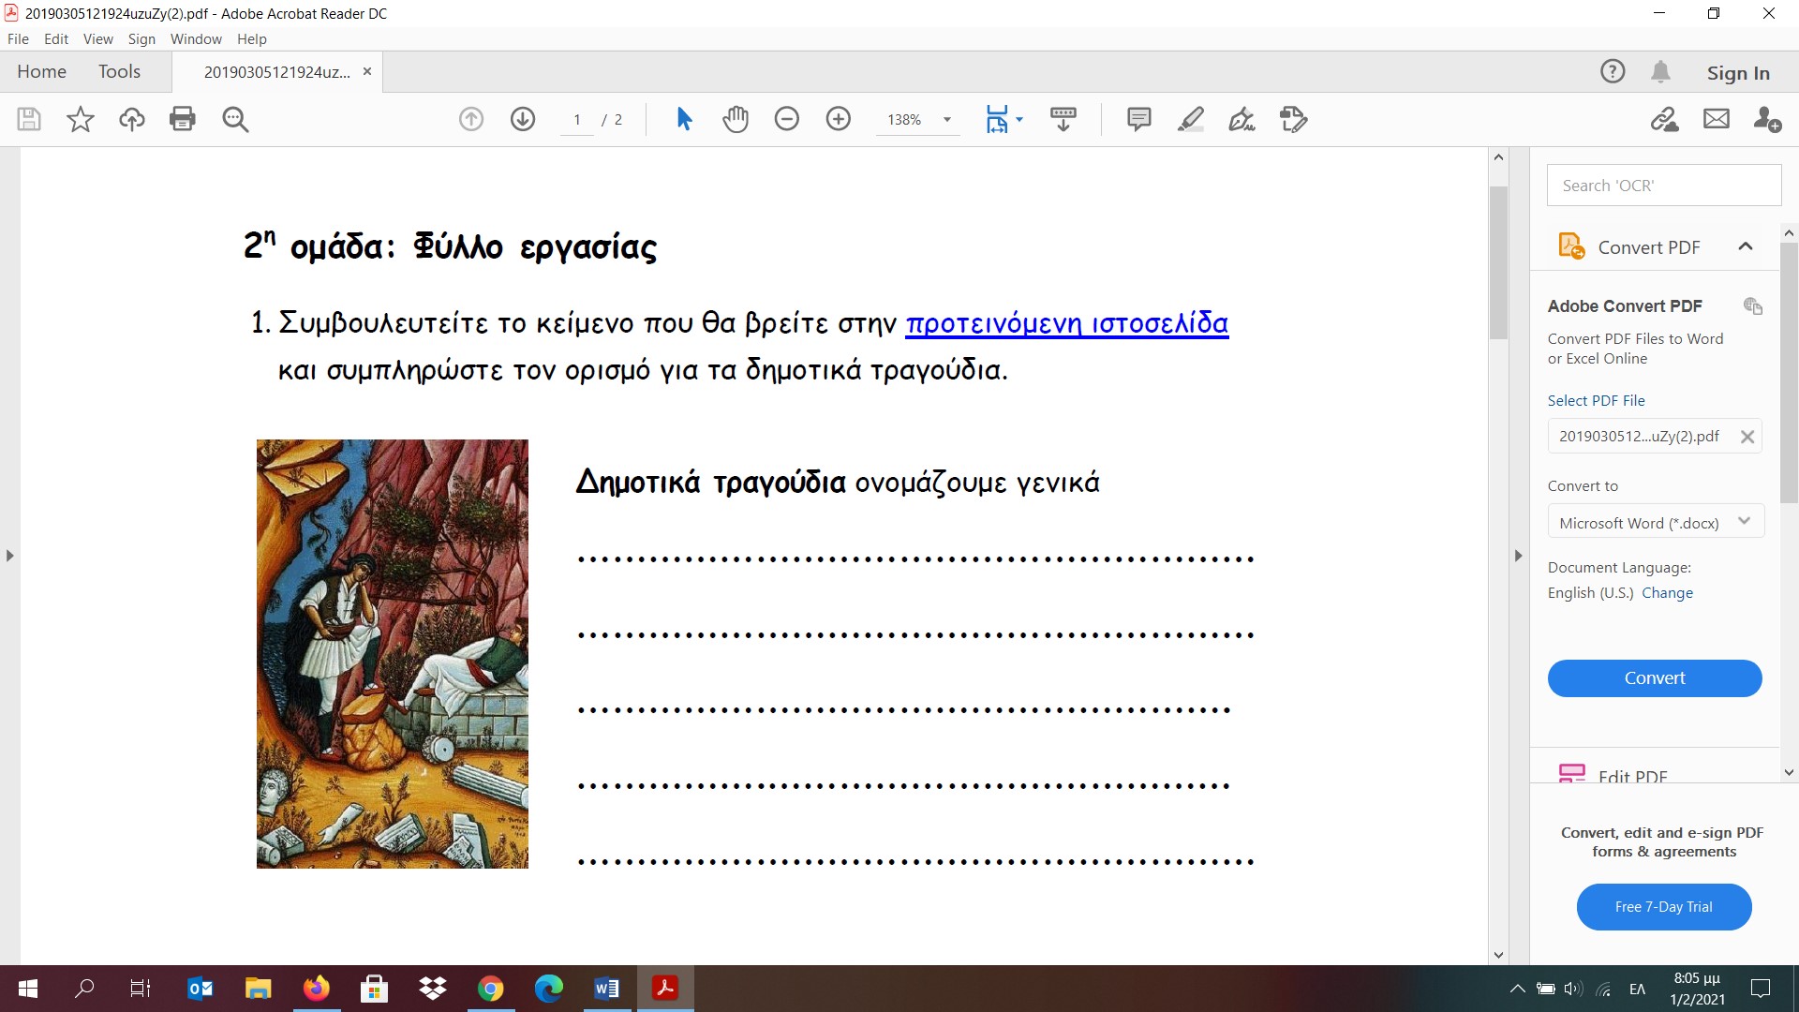Open the stamp/more tools icon
The image size is (1799, 1012).
coord(1294,119)
